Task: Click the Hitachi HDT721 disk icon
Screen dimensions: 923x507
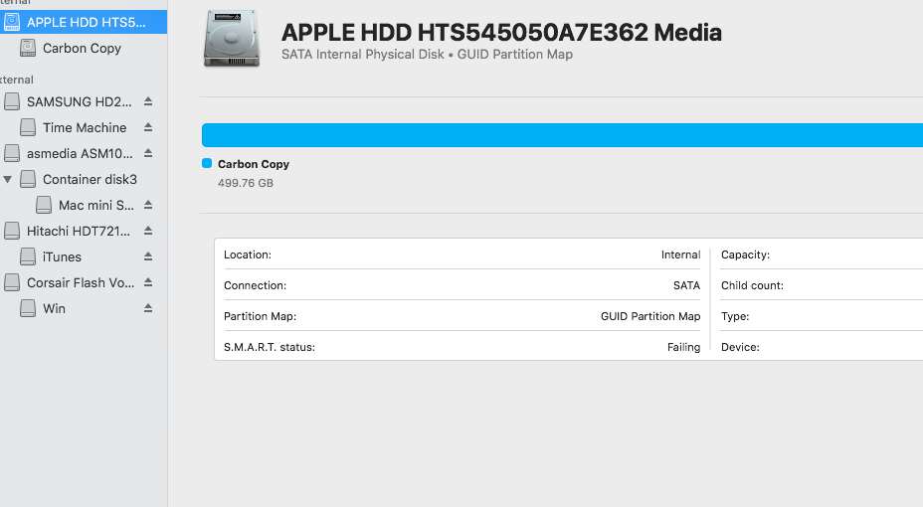Action: click(x=12, y=232)
